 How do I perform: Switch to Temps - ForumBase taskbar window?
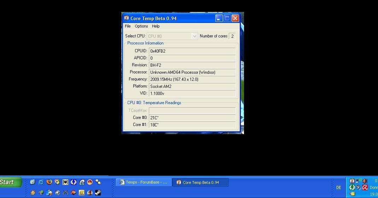(144, 182)
